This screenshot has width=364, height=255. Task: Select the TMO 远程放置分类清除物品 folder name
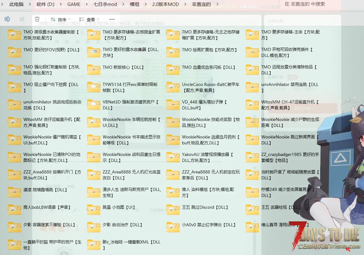click(x=289, y=70)
